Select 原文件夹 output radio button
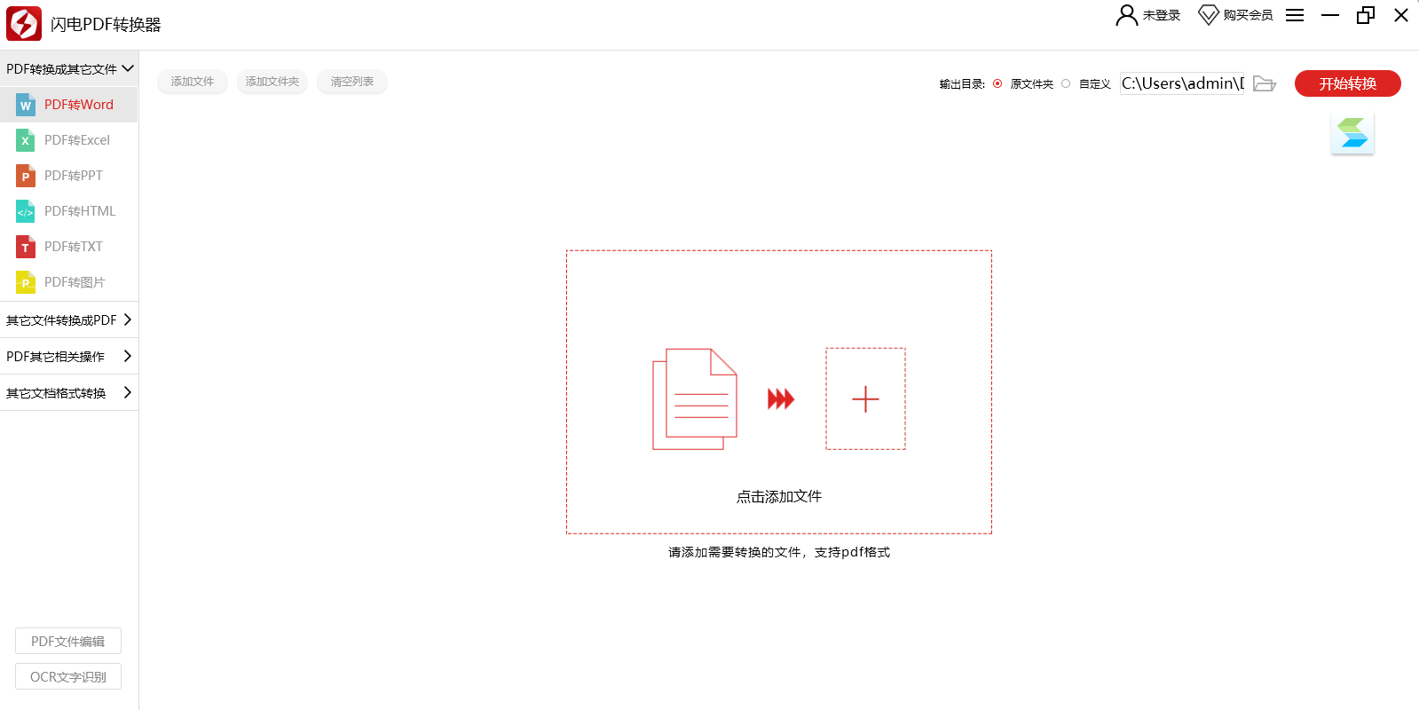The width and height of the screenshot is (1419, 710). [997, 83]
